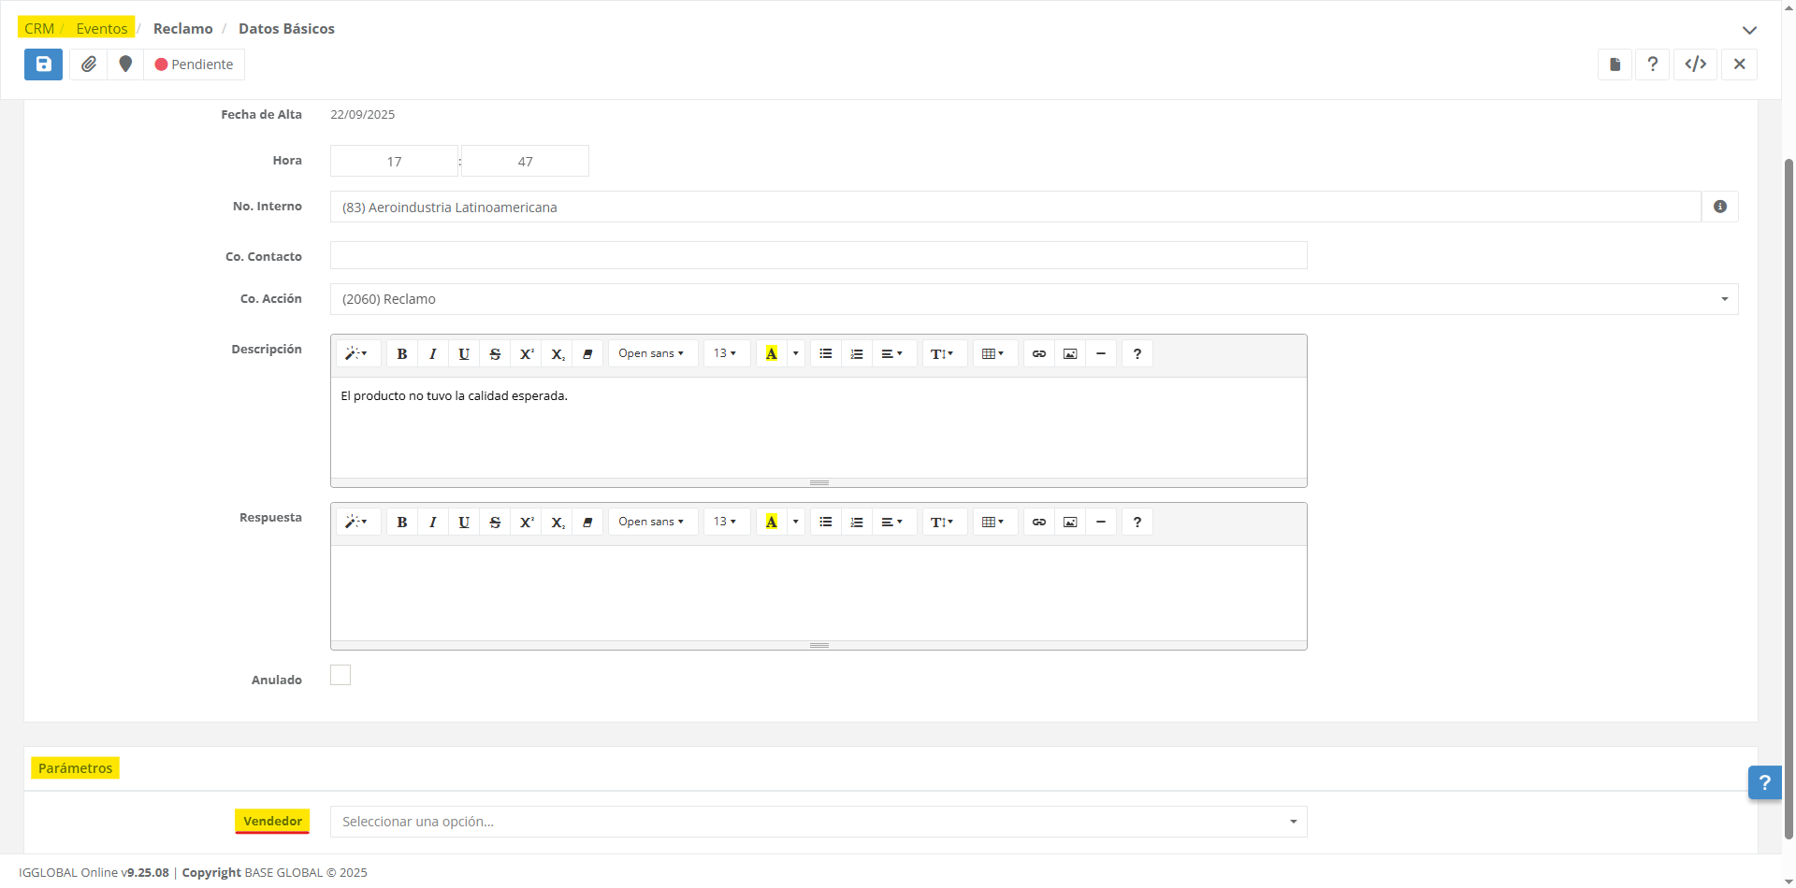Apply strikethrough in the Respuesta toolbar

pyautogui.click(x=495, y=522)
